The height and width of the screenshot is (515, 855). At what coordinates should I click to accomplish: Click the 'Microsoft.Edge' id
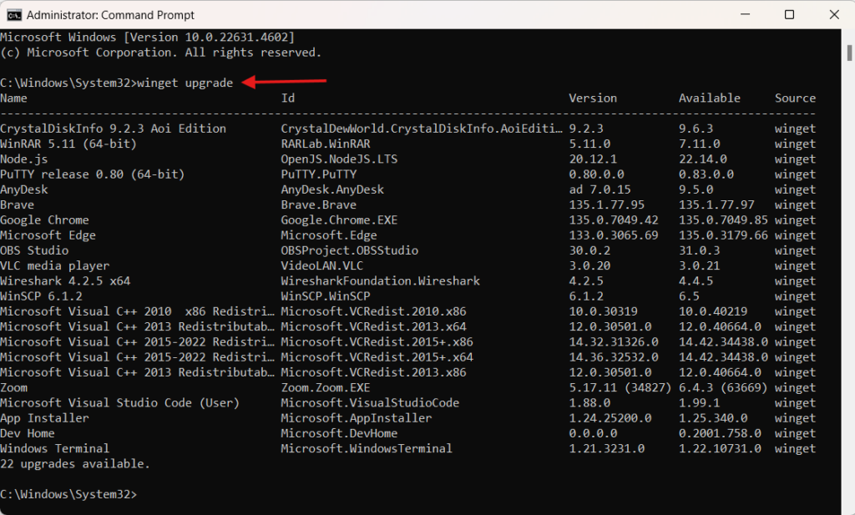pyautogui.click(x=329, y=235)
